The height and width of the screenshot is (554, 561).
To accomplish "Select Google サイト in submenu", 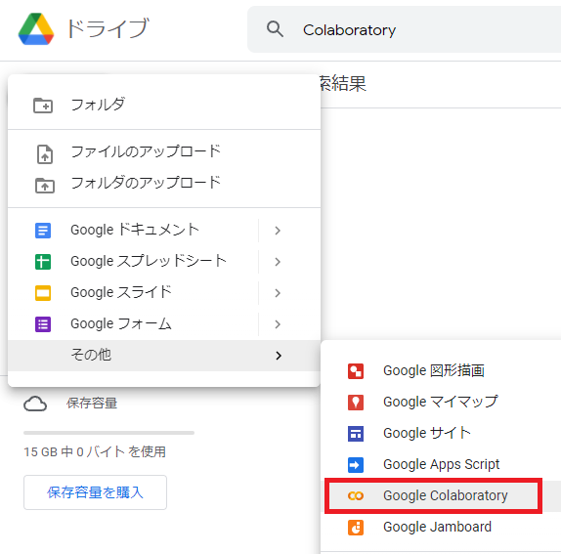I will 441,433.
